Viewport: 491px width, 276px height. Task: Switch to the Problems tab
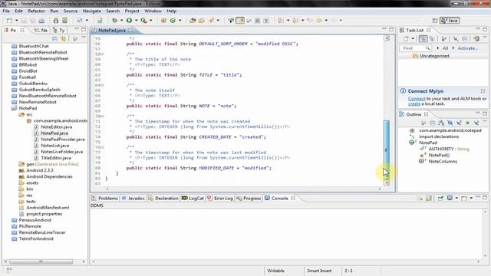coord(104,199)
